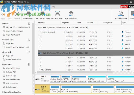The image size is (134, 95).
Task: Open Disk Properties in sidebar
Action: point(10,83)
